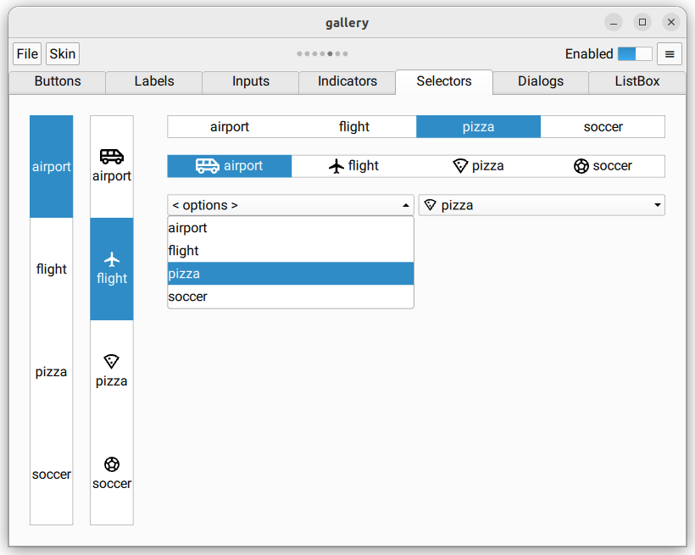Click the bus icon in horizontal airport segment
This screenshot has width=695, height=555.
[x=208, y=166]
